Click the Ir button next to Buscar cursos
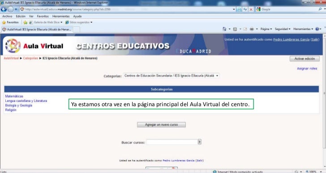The width and height of the screenshot is (326, 173). (x=200, y=142)
